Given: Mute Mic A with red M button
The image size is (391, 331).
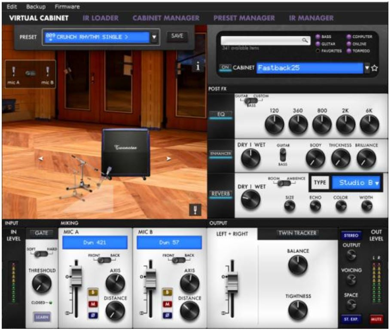Looking at the screenshot, I should point(92,304).
